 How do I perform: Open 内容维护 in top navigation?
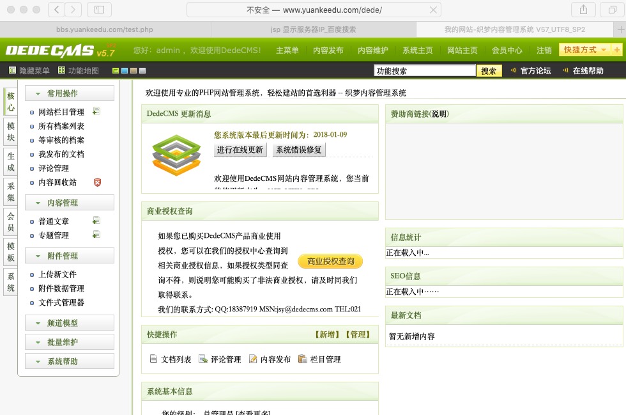[x=372, y=50]
